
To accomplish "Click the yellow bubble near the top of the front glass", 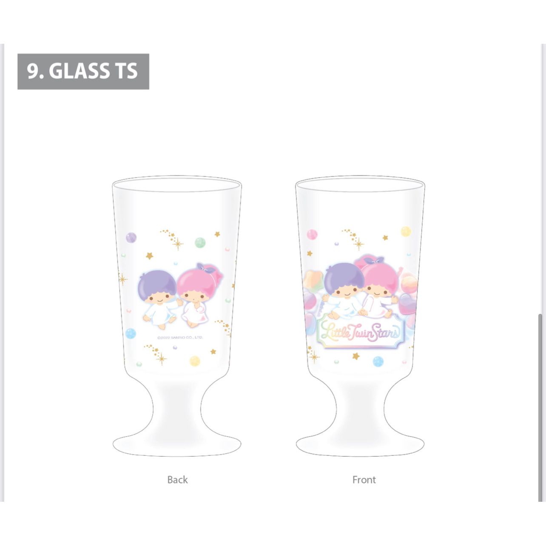I will coord(406,232).
